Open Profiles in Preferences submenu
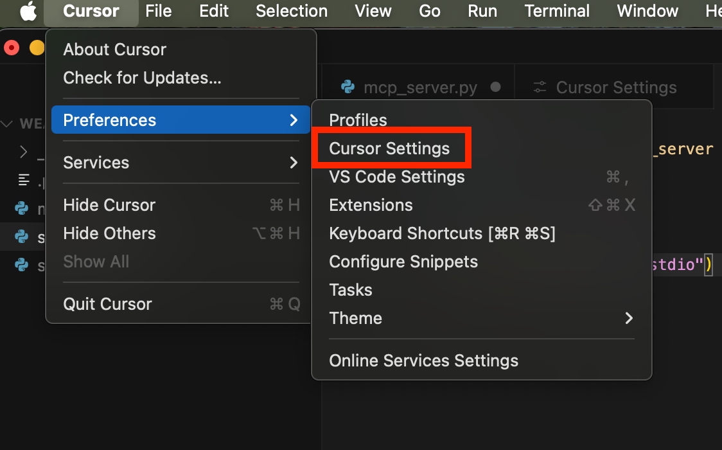The image size is (722, 450). pos(482,120)
